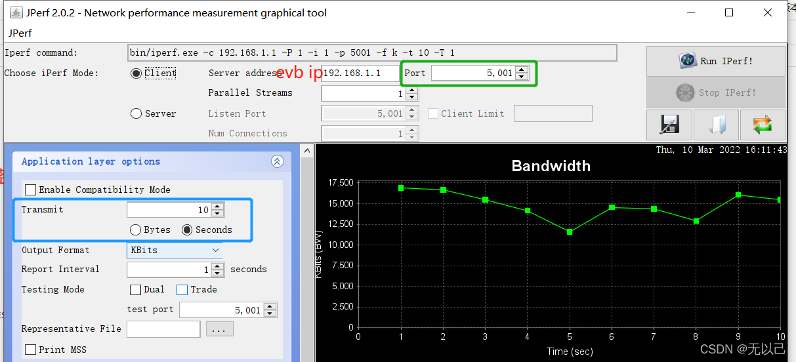Maximize the JPerf window
The image size is (796, 362).
tap(729, 12)
